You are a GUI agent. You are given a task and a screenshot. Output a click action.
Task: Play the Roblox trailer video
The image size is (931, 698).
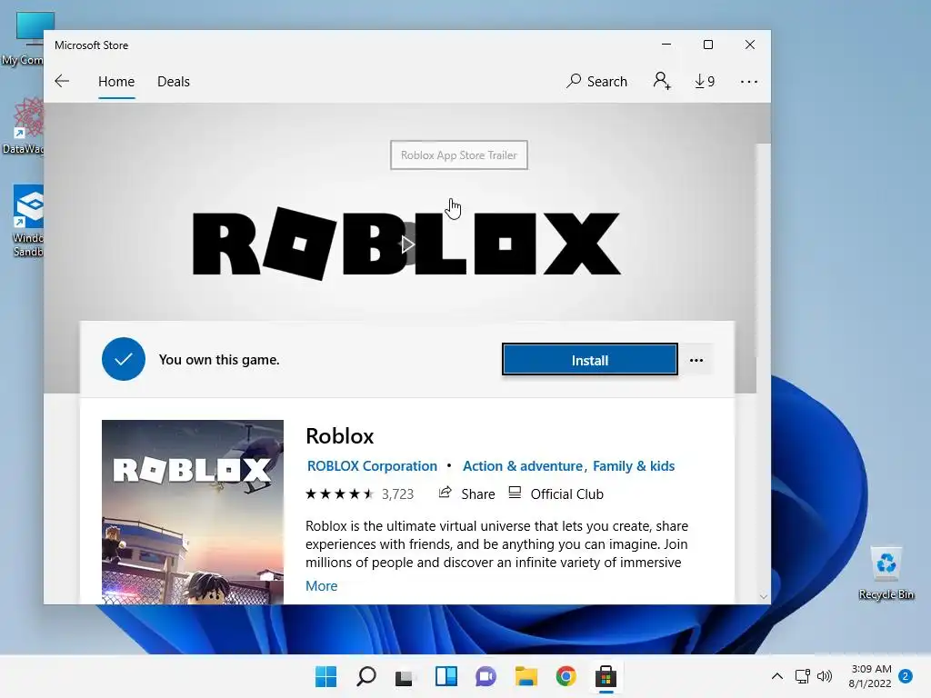pyautogui.click(x=406, y=244)
